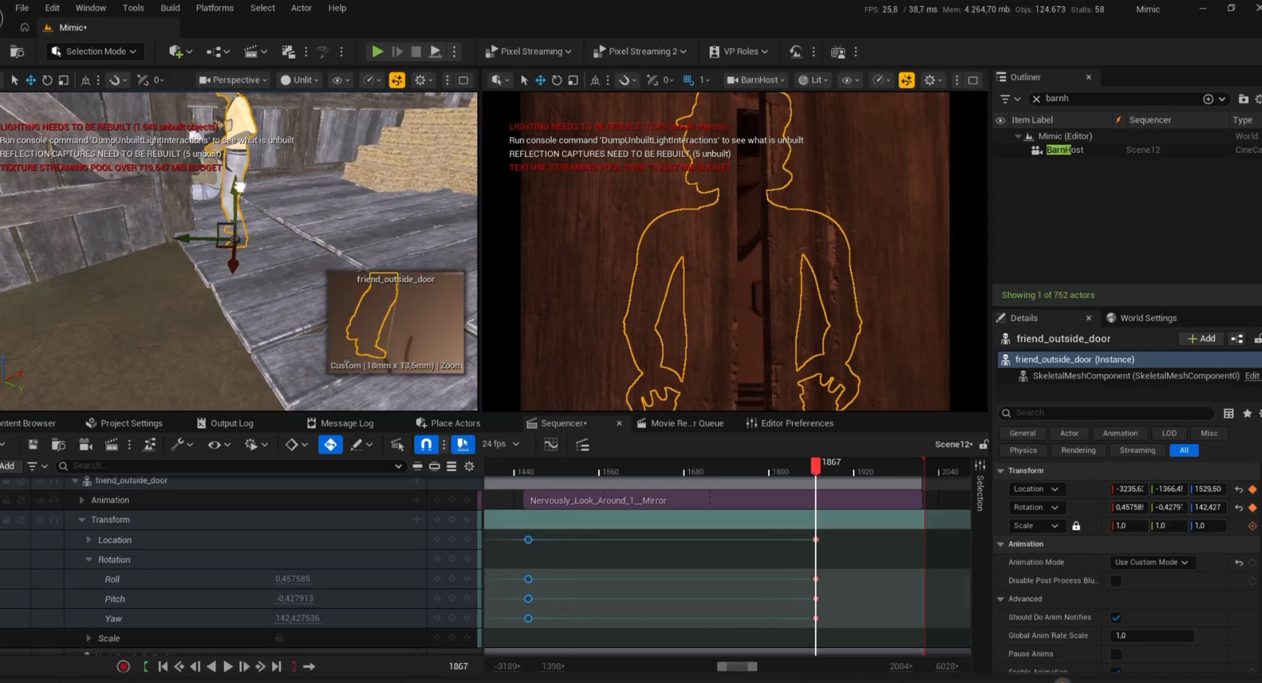
Task: Add a keyframe for Location in Details
Action: (x=1252, y=489)
